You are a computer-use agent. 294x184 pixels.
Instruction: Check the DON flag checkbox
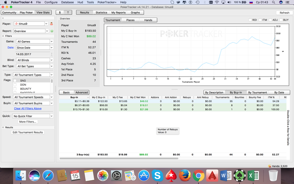[15, 84]
